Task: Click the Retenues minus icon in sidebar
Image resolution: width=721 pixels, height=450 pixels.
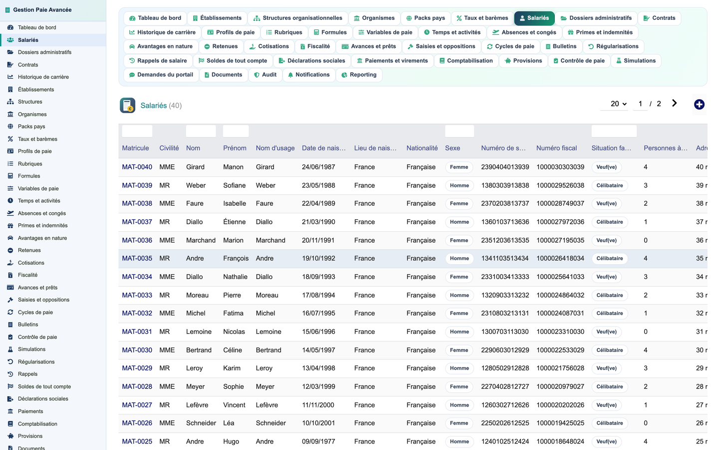Action: 10,250
